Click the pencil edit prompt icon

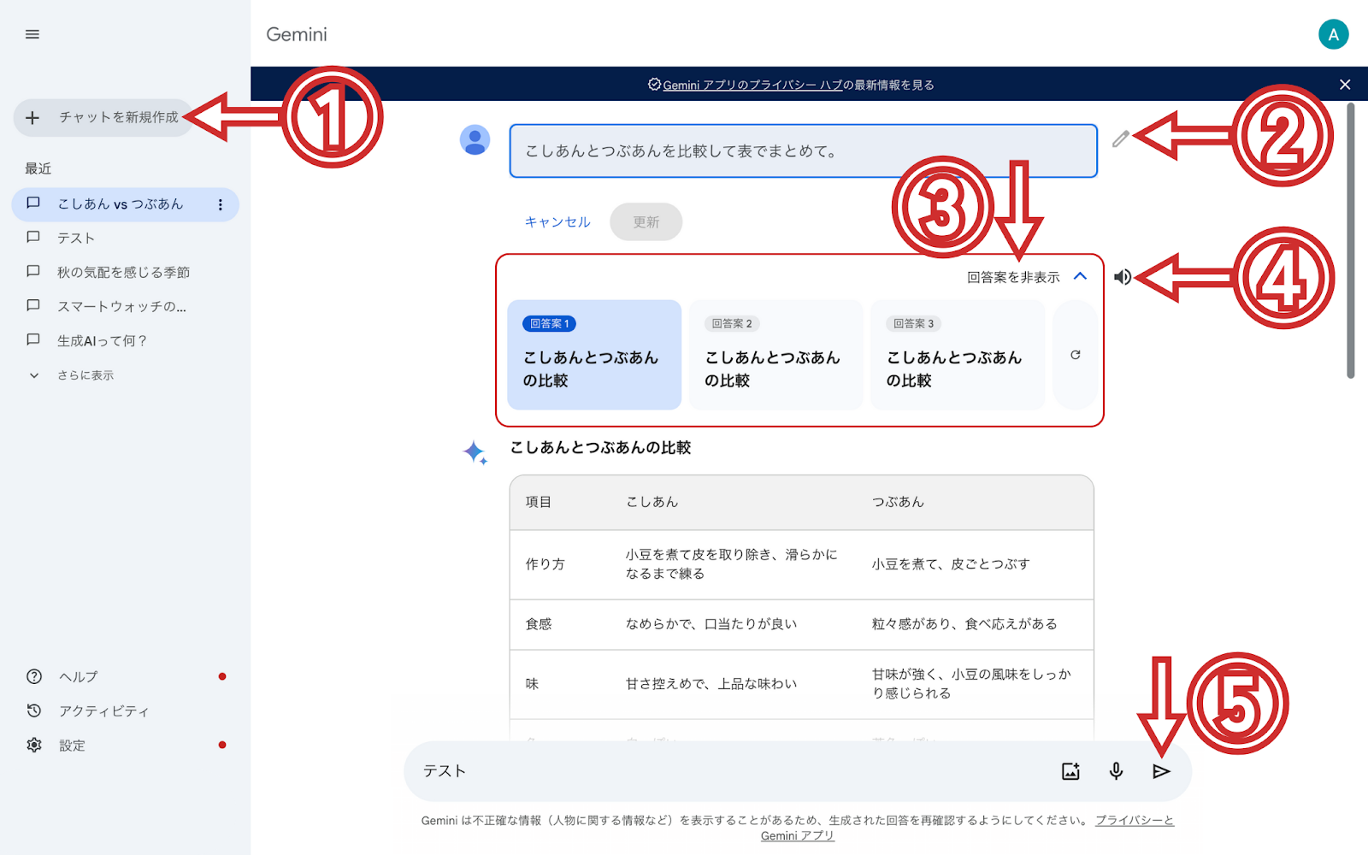click(1120, 139)
